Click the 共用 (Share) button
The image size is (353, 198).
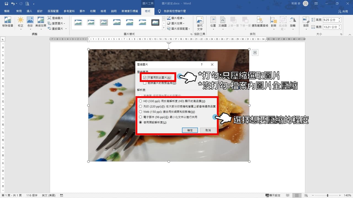[343, 12]
